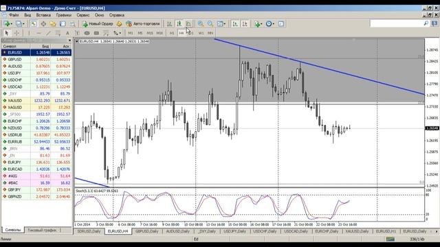The height and width of the screenshot is (247, 440).
Task: Click the triangle beside EURUSD,H4 chart title
Action: 76,41
